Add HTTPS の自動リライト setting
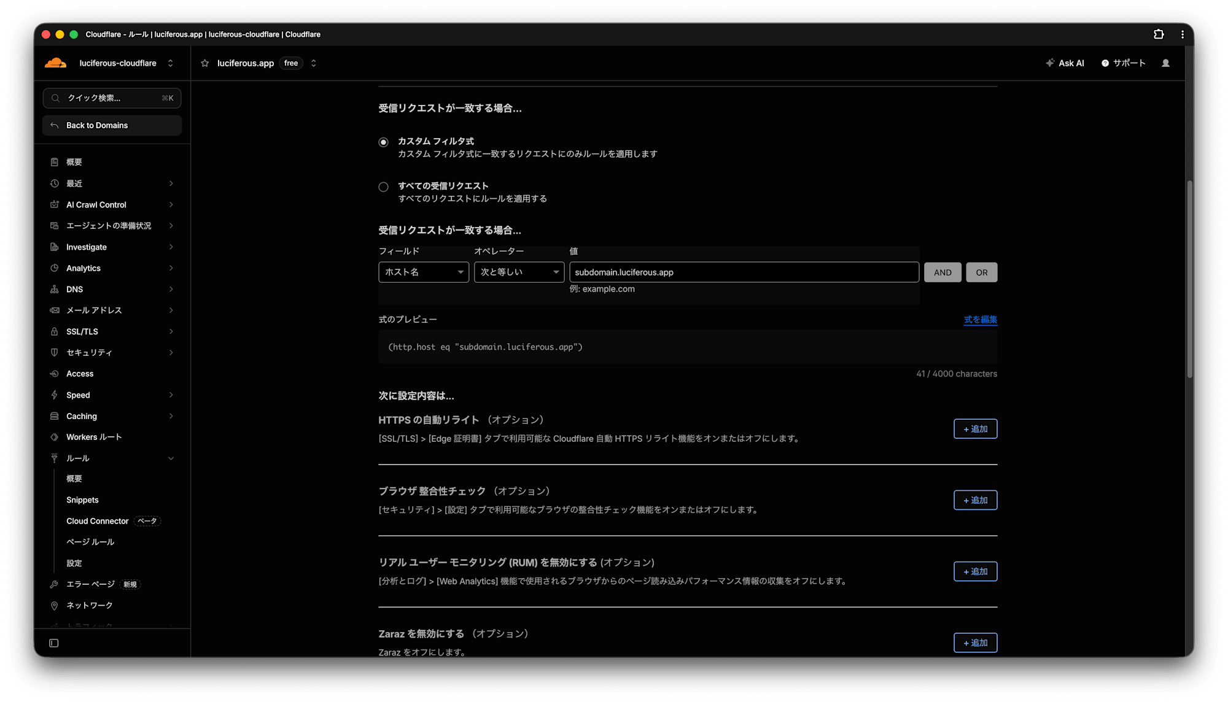This screenshot has width=1228, height=702. point(975,429)
